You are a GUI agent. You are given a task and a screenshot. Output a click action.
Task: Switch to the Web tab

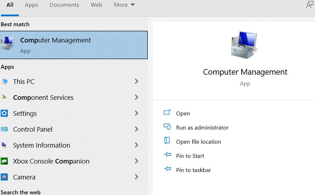point(96,5)
